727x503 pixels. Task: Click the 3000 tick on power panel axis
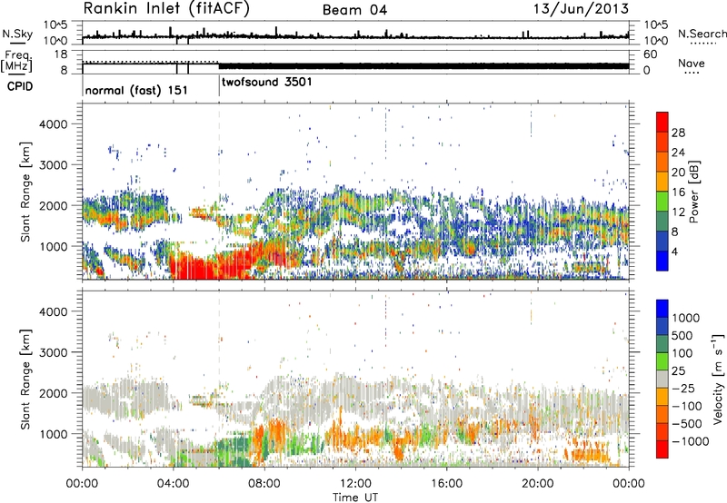[54, 165]
